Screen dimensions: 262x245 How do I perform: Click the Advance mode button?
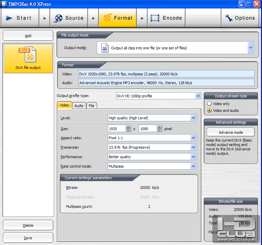coord(231,132)
